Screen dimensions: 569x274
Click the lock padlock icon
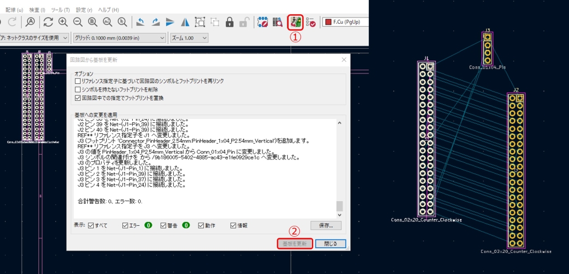click(x=230, y=22)
